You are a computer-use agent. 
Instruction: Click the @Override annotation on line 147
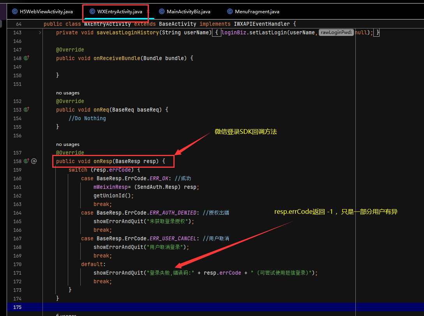click(x=70, y=50)
